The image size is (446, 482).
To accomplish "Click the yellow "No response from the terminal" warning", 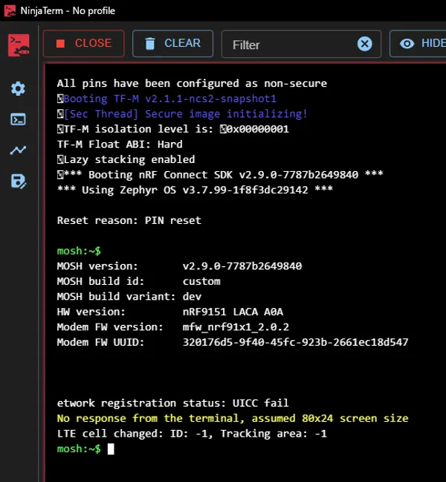I will click(232, 418).
